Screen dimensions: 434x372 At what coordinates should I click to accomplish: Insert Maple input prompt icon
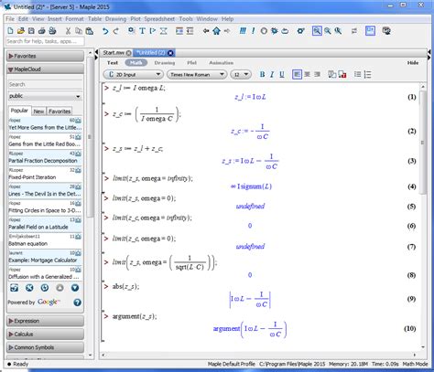(153, 31)
